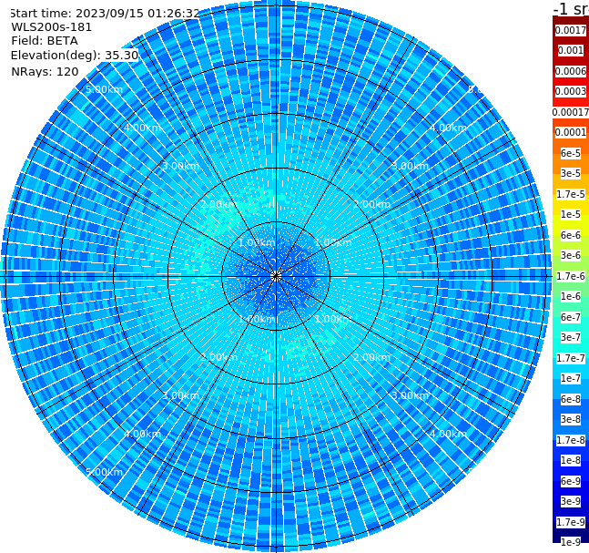The height and width of the screenshot is (553, 589).
Task: Select the 1.7e-5 colorbar tick
Action: [571, 194]
